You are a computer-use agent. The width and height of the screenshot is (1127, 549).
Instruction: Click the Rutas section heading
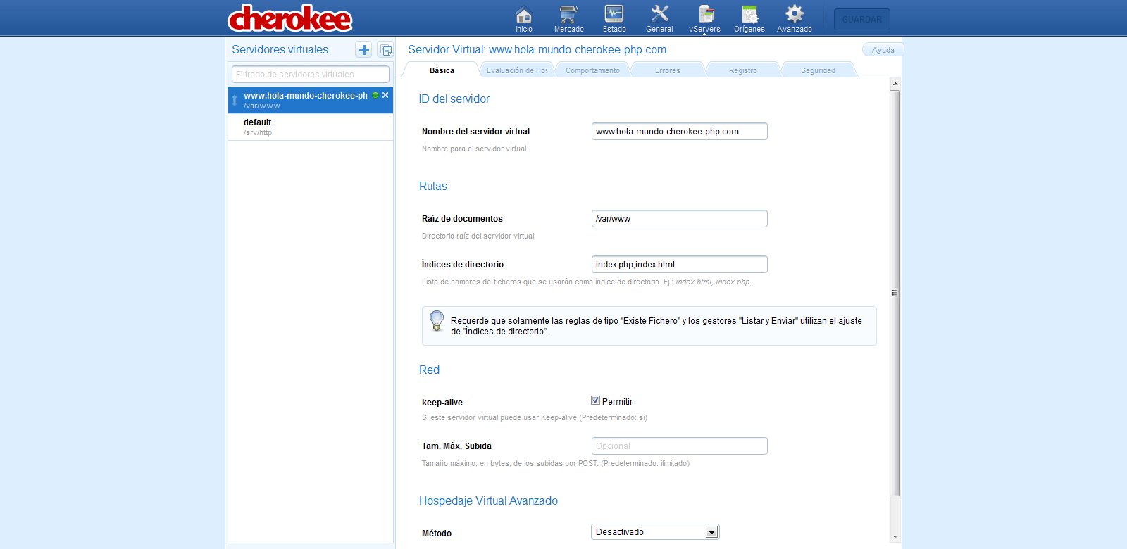(432, 187)
